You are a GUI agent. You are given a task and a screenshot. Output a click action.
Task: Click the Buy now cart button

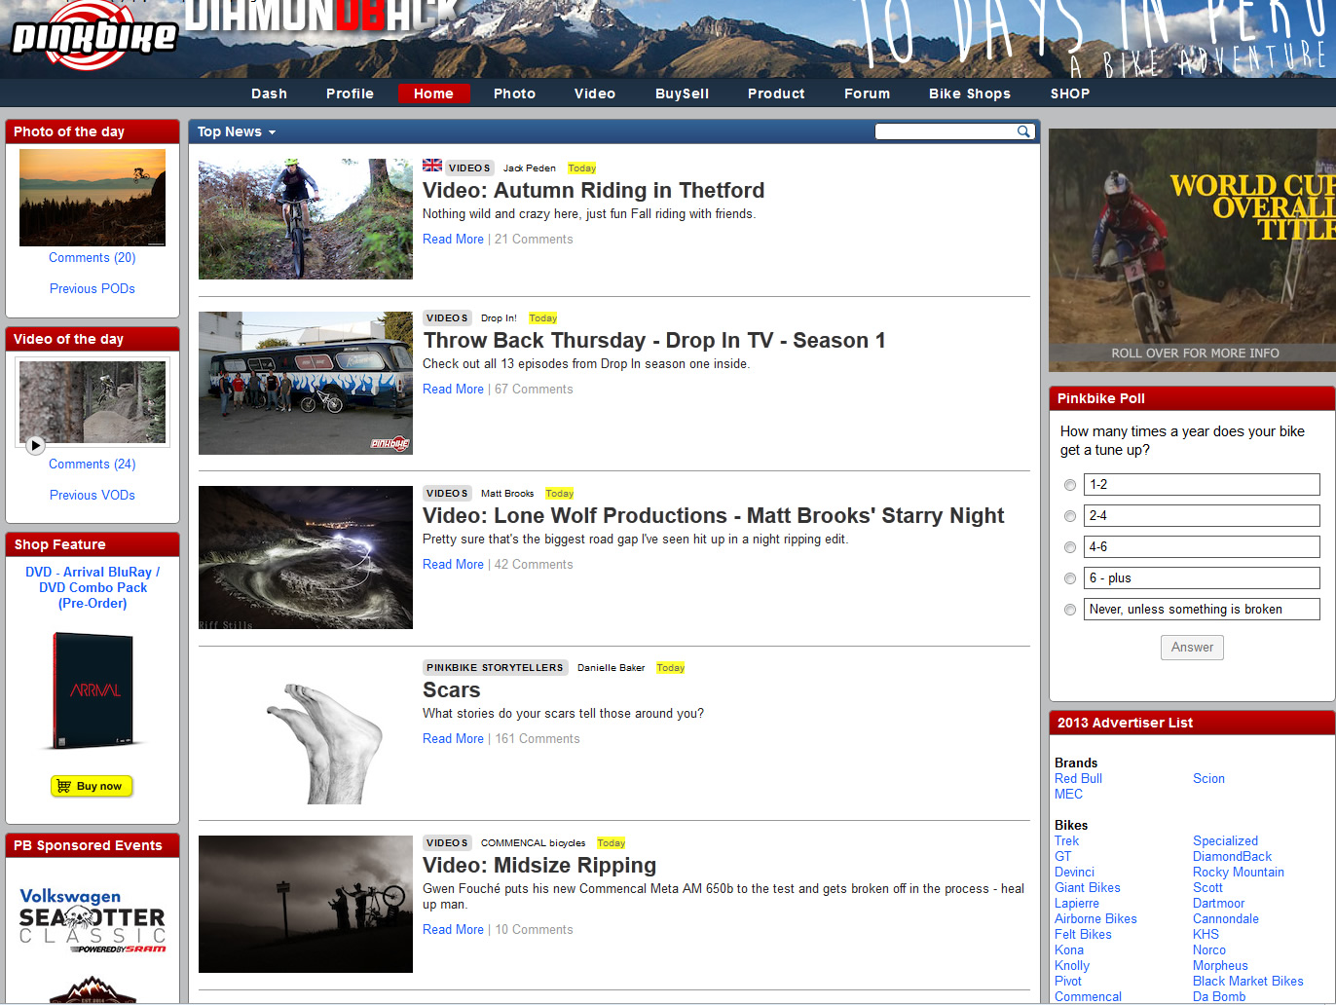(x=93, y=786)
